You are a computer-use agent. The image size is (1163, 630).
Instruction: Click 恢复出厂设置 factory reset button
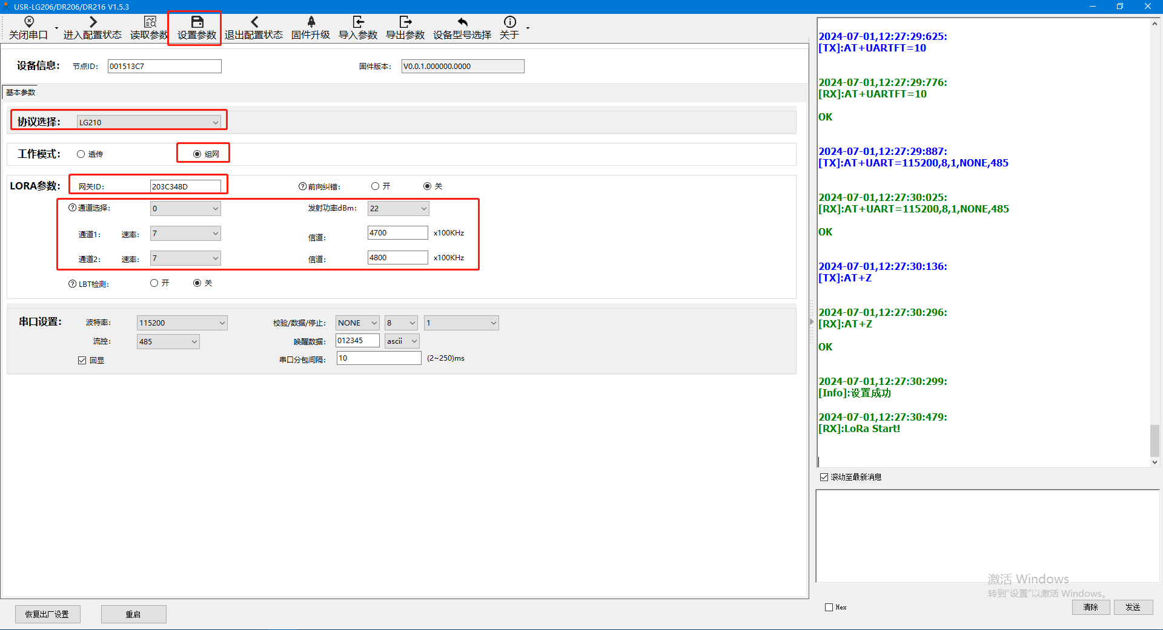click(x=47, y=614)
